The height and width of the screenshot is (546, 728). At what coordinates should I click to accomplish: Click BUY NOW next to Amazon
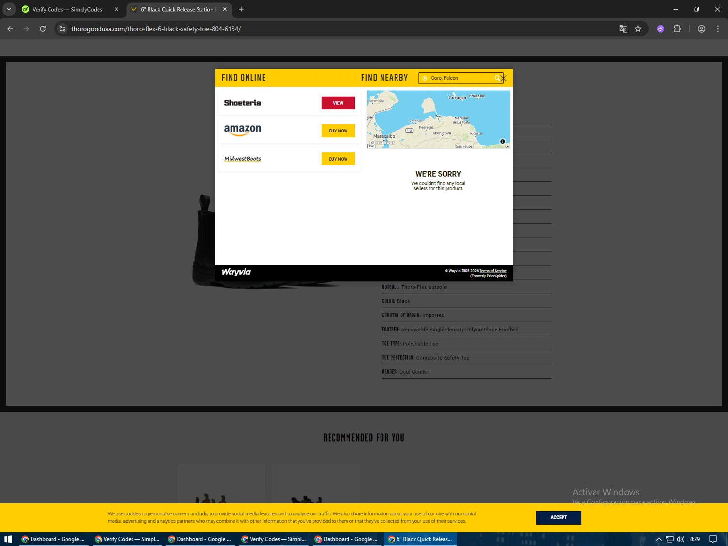[338, 131]
